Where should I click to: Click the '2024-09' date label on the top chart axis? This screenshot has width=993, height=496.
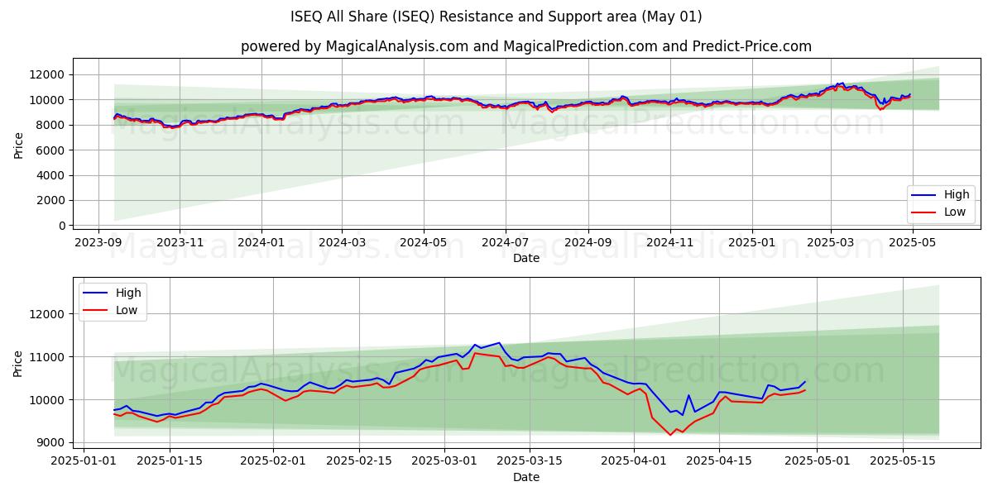click(588, 241)
